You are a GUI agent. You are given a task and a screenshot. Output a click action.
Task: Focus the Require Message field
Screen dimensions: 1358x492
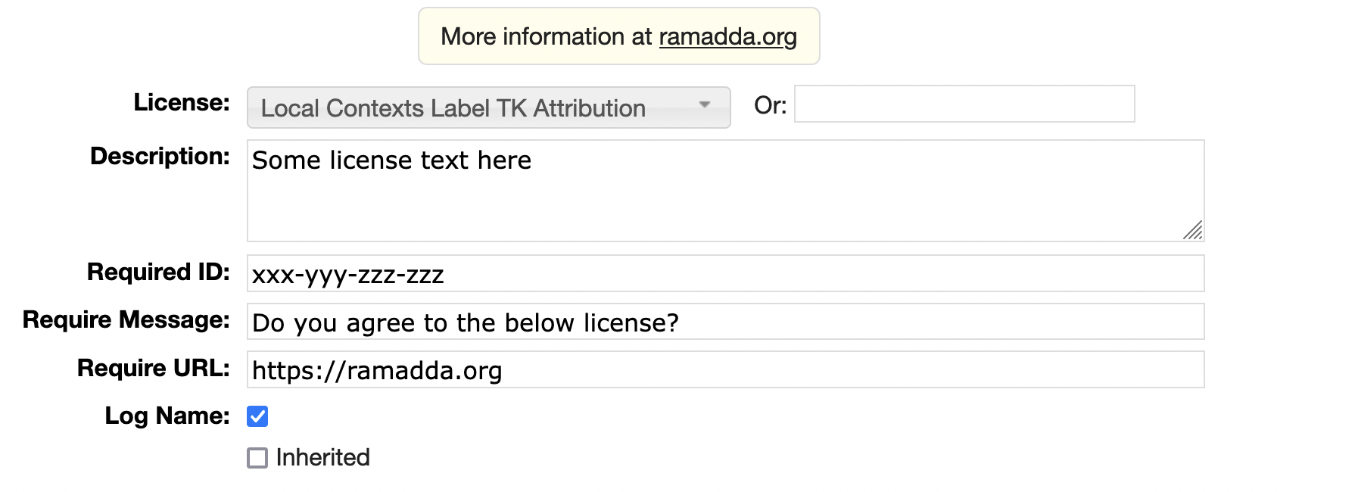[724, 322]
